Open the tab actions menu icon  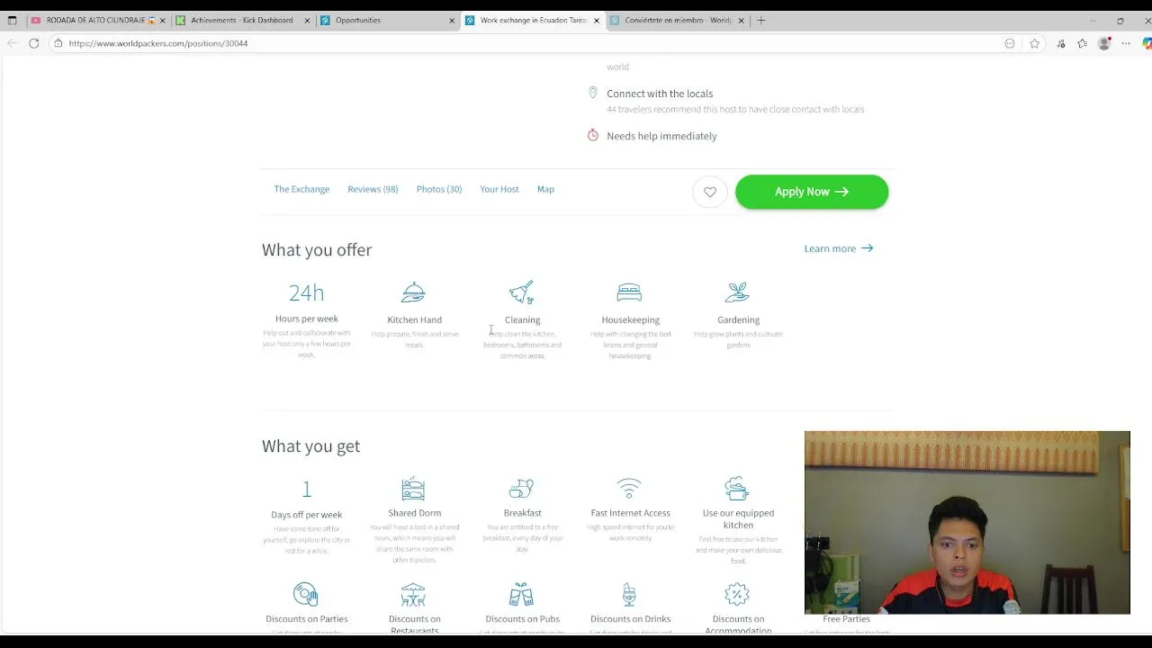point(12,20)
